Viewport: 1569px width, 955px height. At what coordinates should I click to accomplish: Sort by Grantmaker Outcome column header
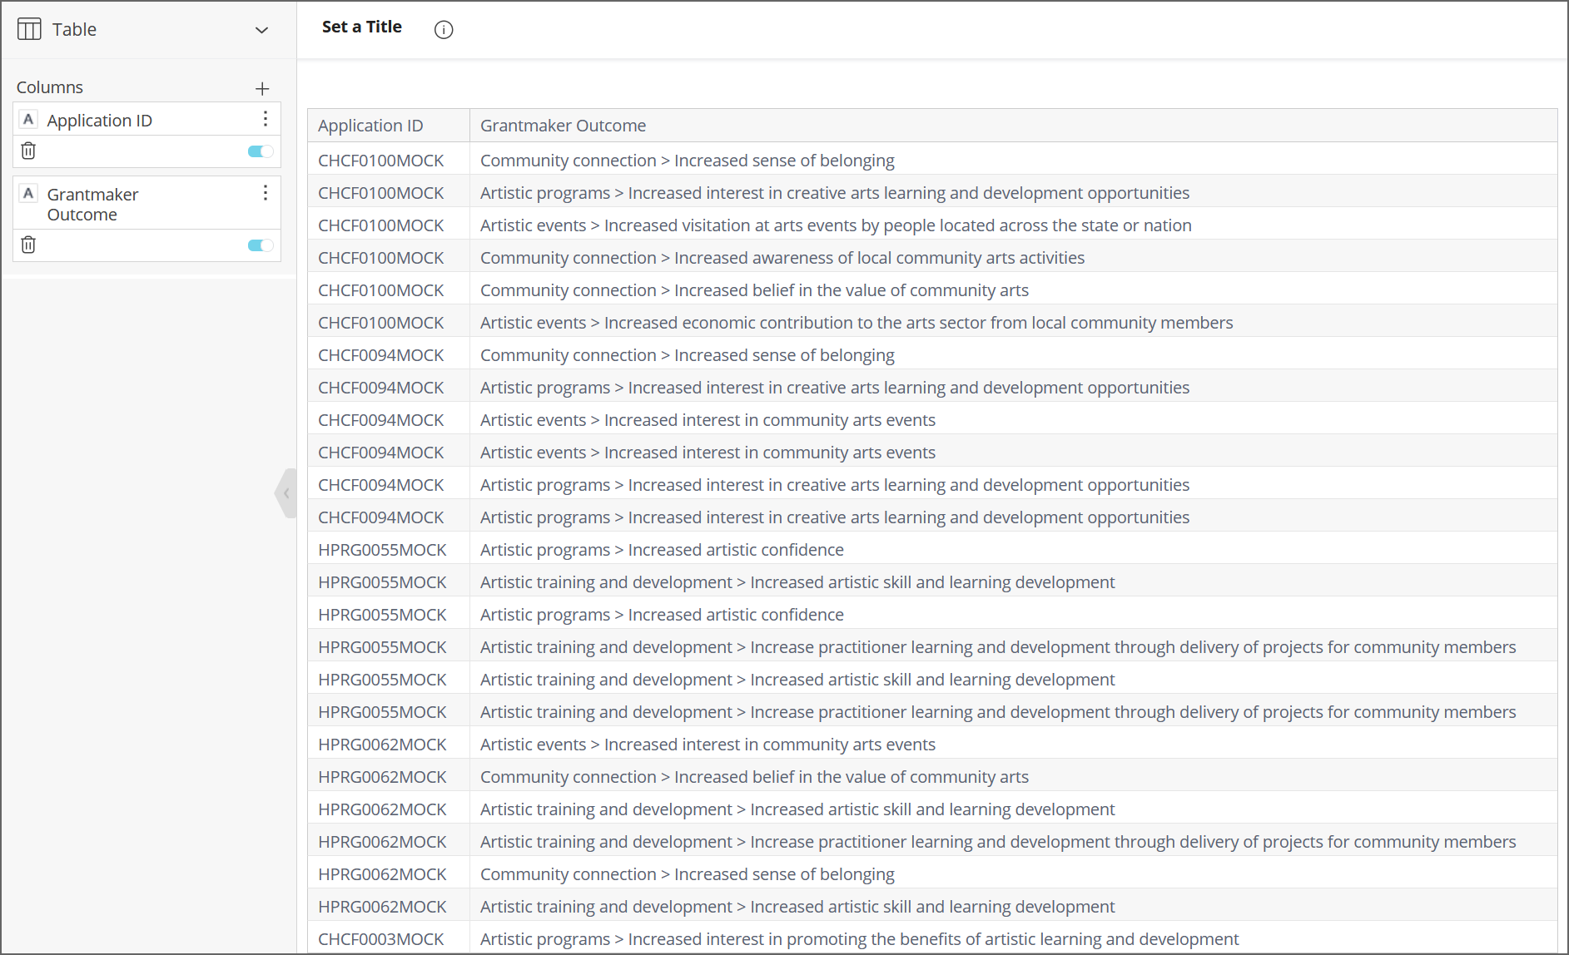point(563,126)
